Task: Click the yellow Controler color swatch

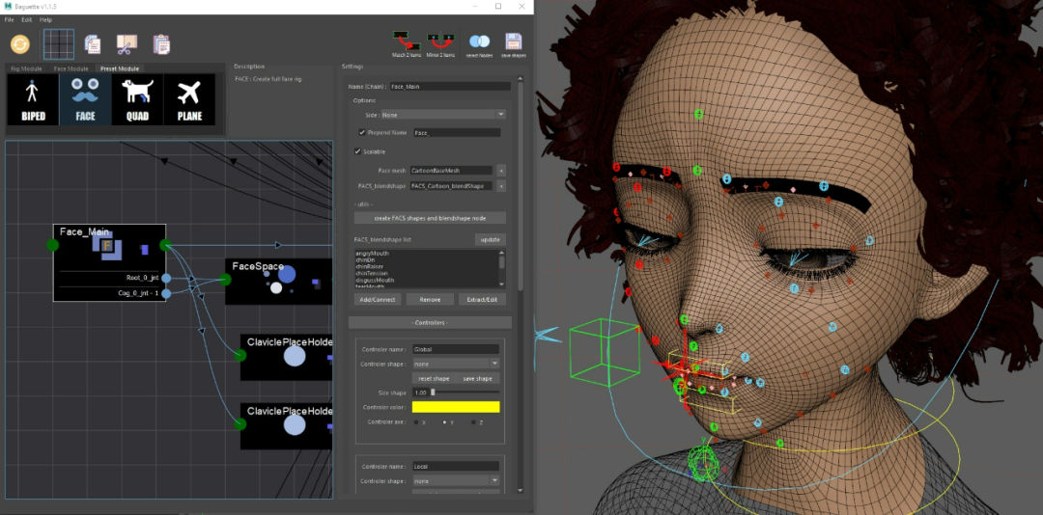Action: click(456, 407)
